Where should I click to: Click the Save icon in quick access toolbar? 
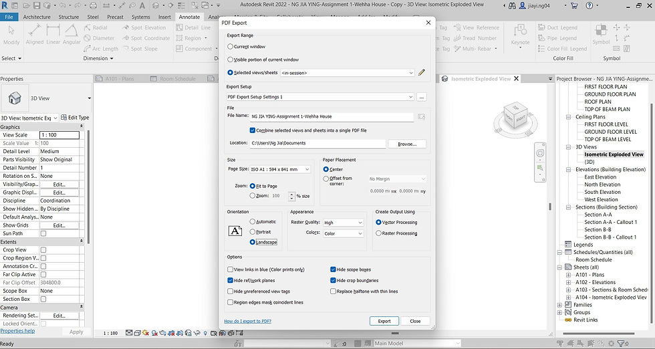[x=37, y=5]
